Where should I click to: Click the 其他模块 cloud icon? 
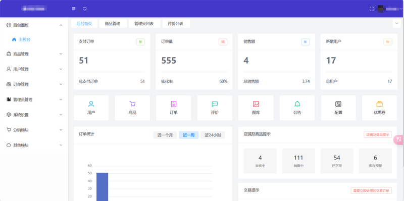[9, 145]
